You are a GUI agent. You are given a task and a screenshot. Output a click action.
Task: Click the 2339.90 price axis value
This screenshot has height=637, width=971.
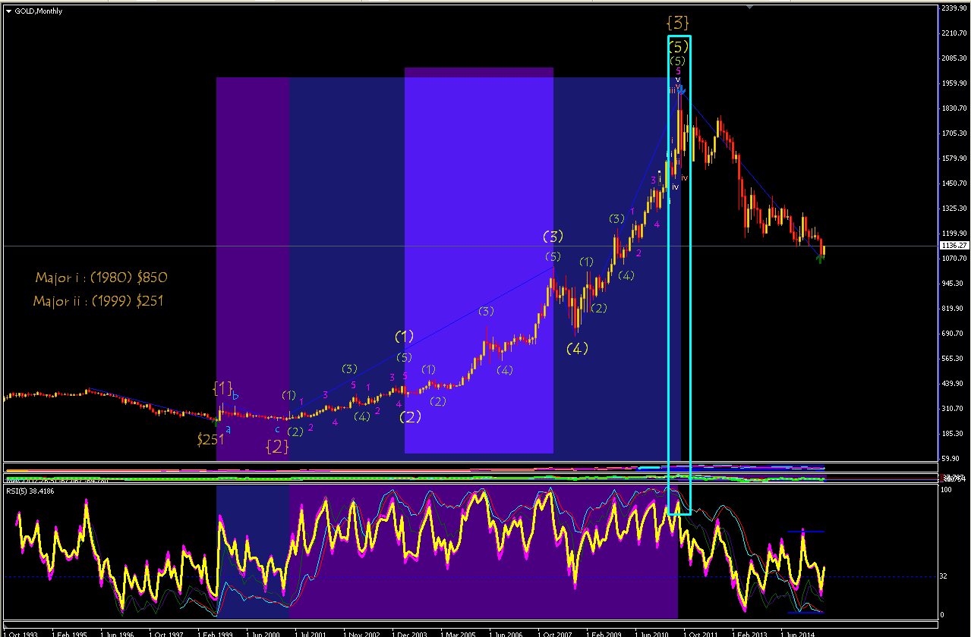954,9
